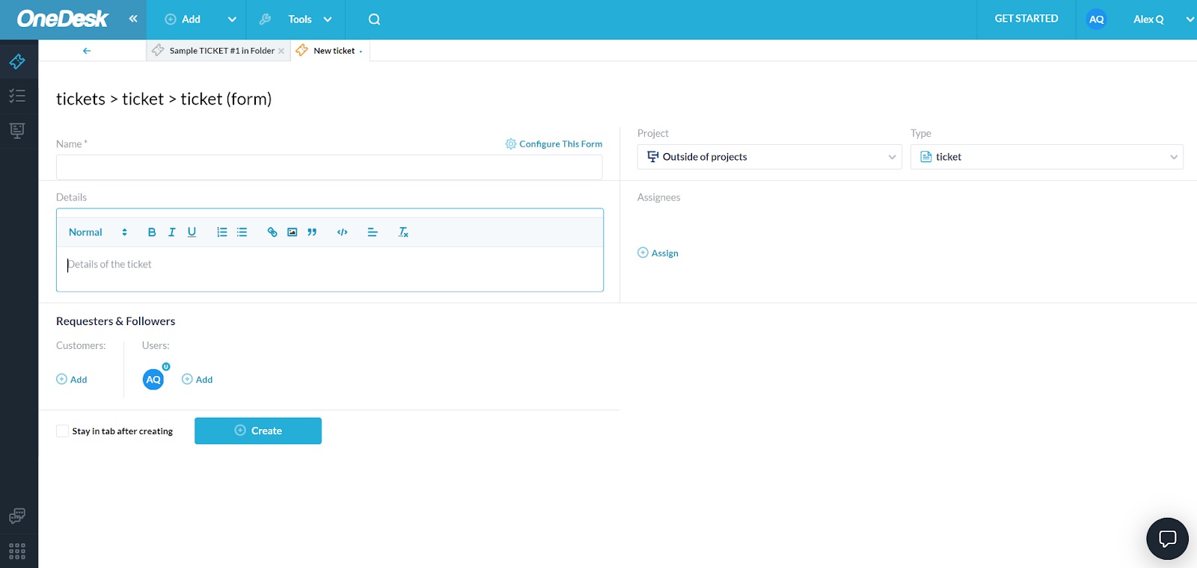Insert a link in ticket details
The height and width of the screenshot is (568, 1197).
point(272,232)
